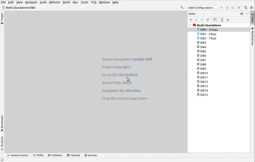Select the DB15 database row
Screen dimensions: 255x162
(219, 95)
